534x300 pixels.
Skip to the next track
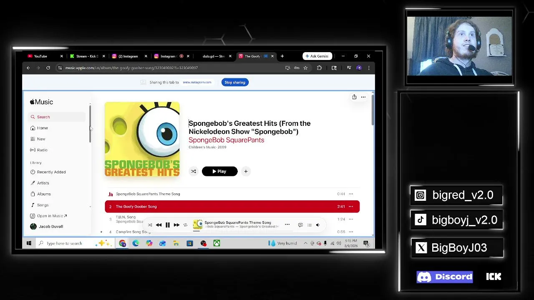click(x=176, y=225)
